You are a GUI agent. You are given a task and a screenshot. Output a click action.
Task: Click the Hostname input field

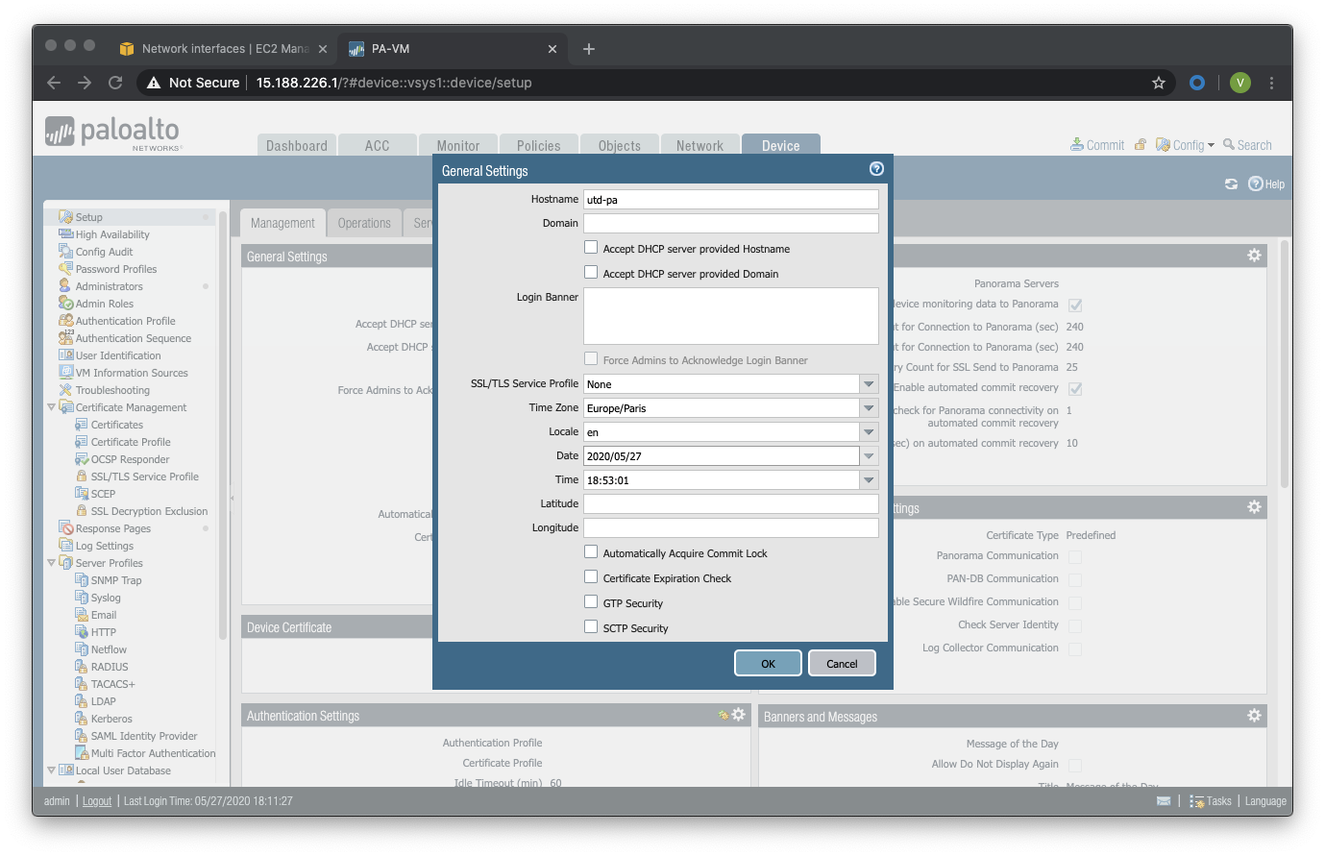[731, 199]
